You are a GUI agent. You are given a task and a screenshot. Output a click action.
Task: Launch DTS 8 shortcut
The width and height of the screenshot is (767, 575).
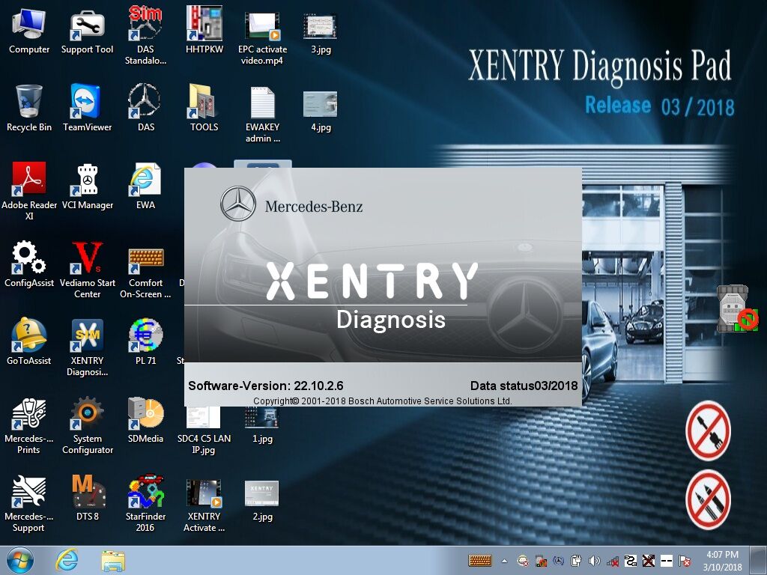click(x=87, y=498)
